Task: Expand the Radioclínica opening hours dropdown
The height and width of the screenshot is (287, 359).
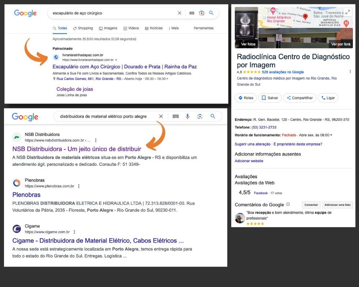Action: click(331, 135)
